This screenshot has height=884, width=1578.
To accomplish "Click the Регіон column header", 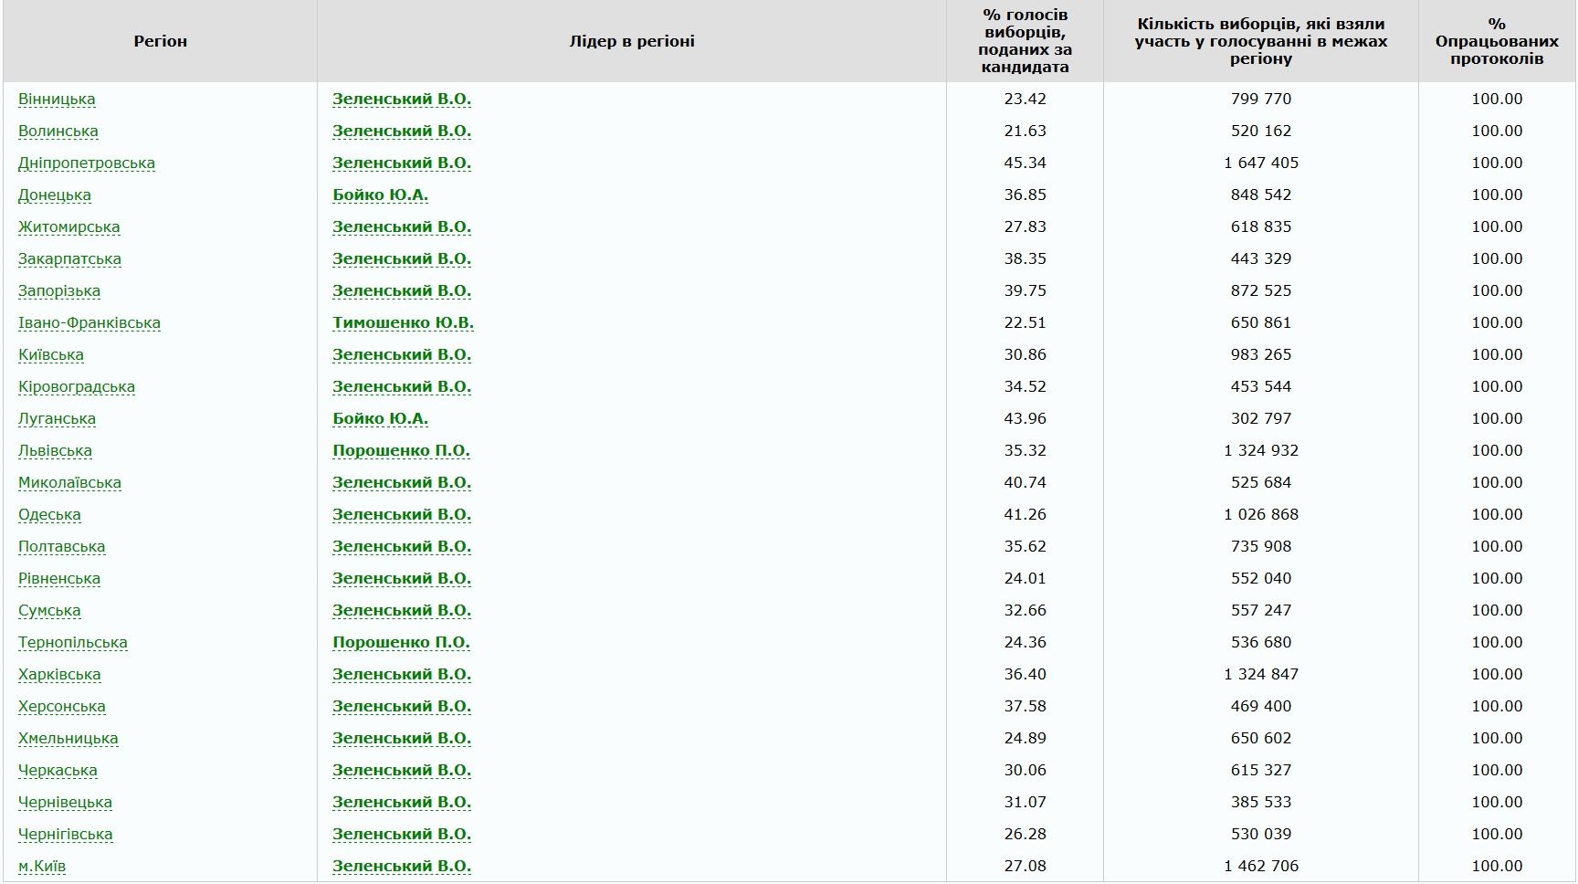I will 160,41.
